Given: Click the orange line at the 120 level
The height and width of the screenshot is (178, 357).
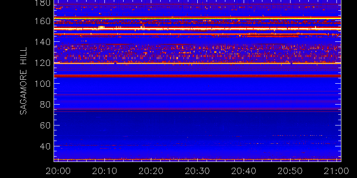Looking at the screenshot, I should pyautogui.click(x=197, y=63).
